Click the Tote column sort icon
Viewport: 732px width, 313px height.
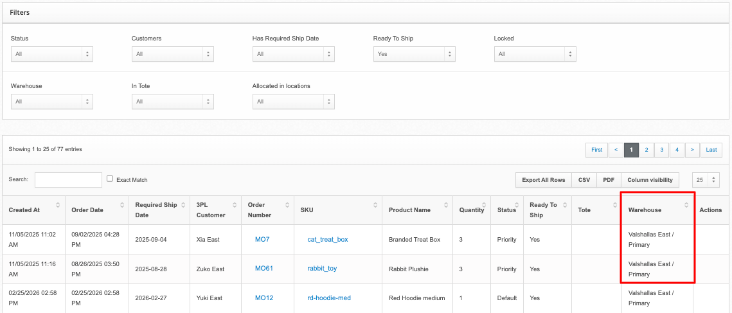614,205
